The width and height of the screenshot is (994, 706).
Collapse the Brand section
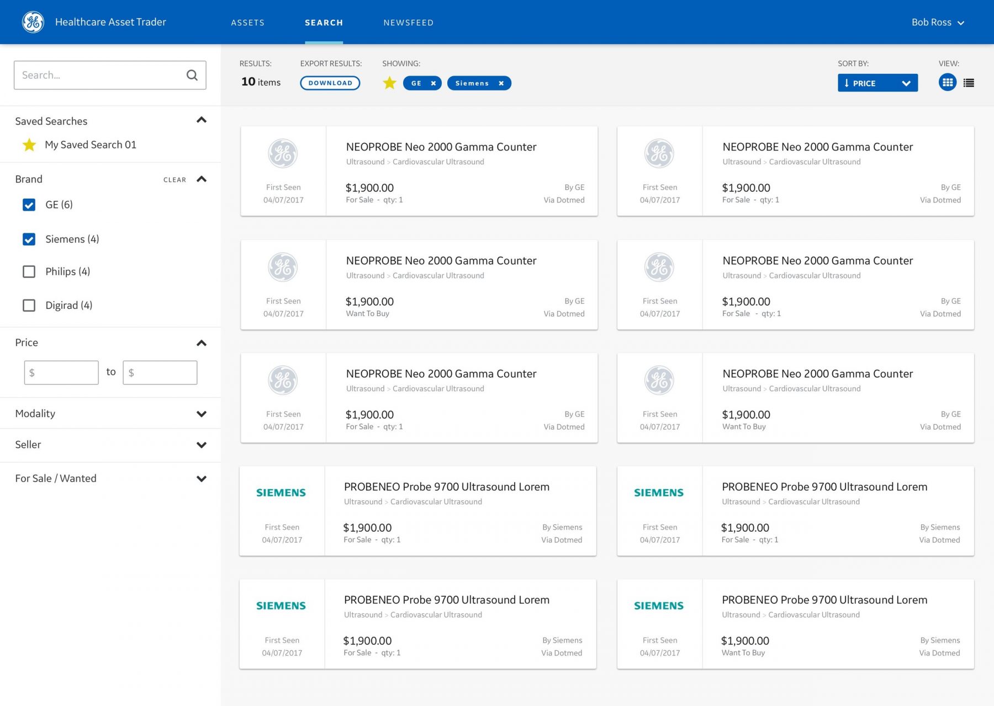click(202, 179)
